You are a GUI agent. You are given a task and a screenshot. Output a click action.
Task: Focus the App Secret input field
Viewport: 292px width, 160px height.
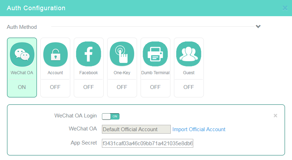(x=148, y=143)
